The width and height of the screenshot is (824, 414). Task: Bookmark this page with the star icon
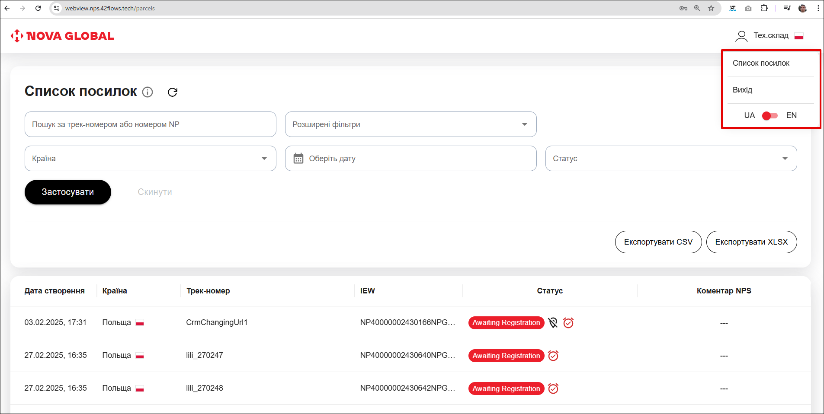coord(711,8)
